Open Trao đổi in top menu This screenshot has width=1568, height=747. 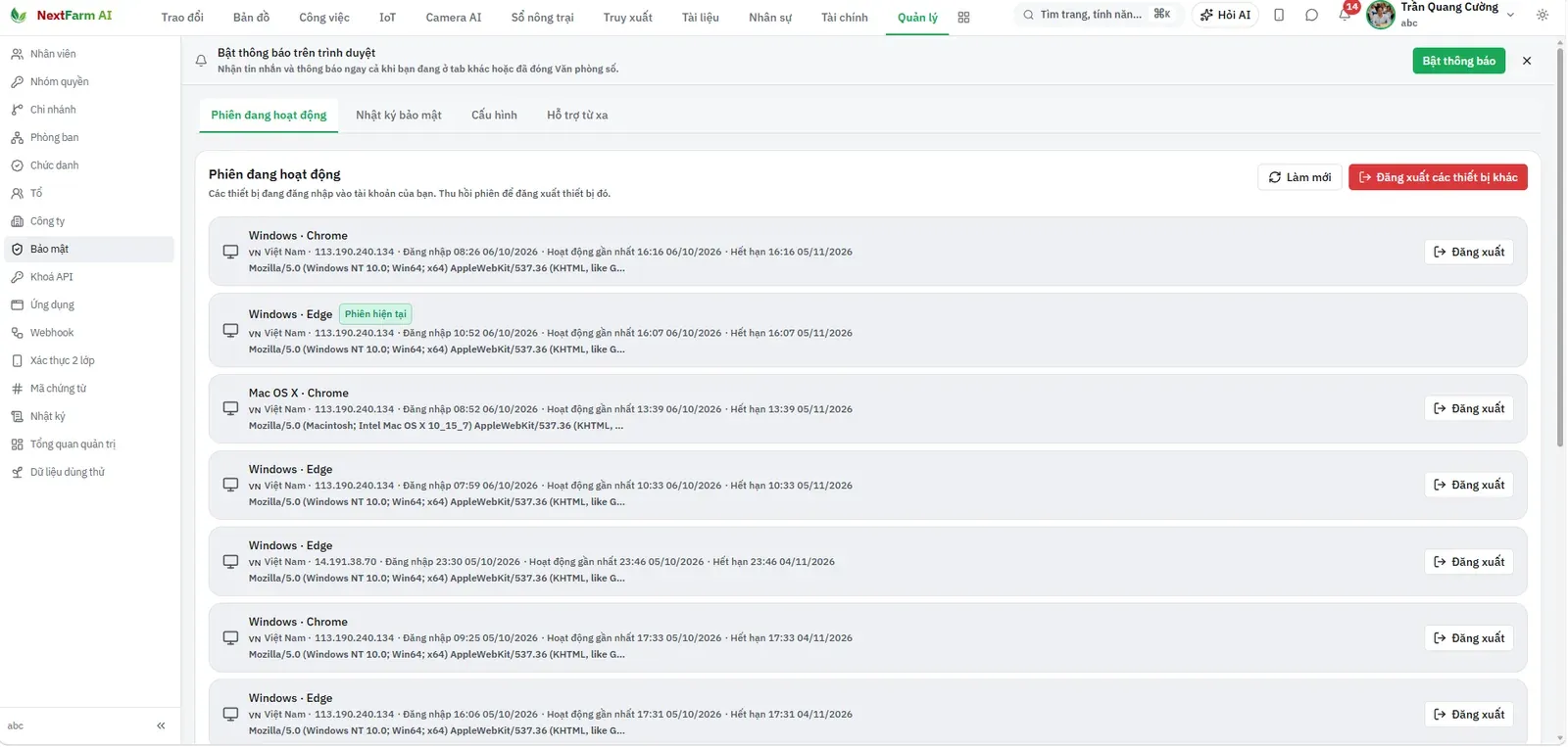[182, 18]
